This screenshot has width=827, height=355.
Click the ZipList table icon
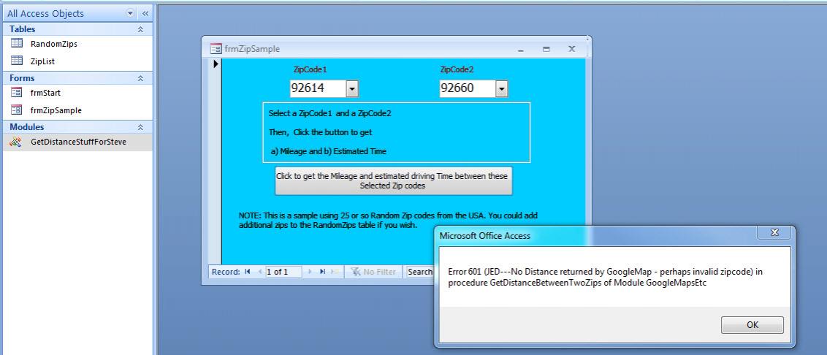[17, 61]
